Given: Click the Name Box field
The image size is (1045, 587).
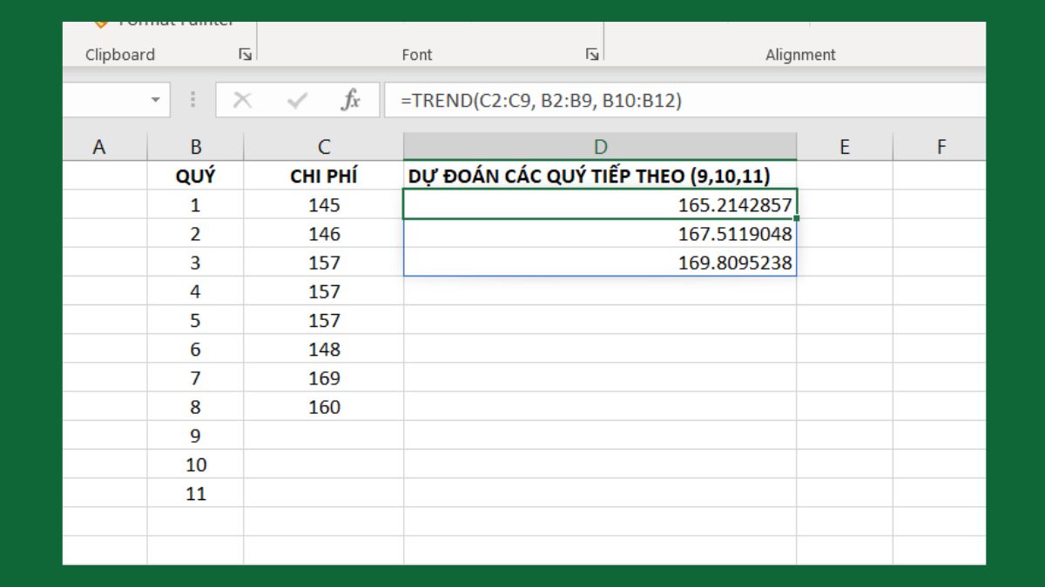Looking at the screenshot, I should (104, 99).
